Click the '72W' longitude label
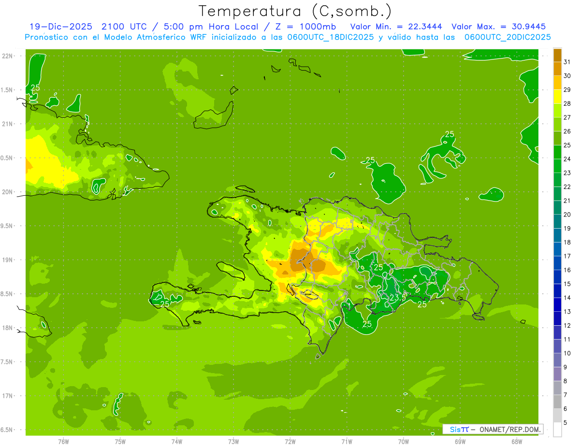 pos(290,441)
